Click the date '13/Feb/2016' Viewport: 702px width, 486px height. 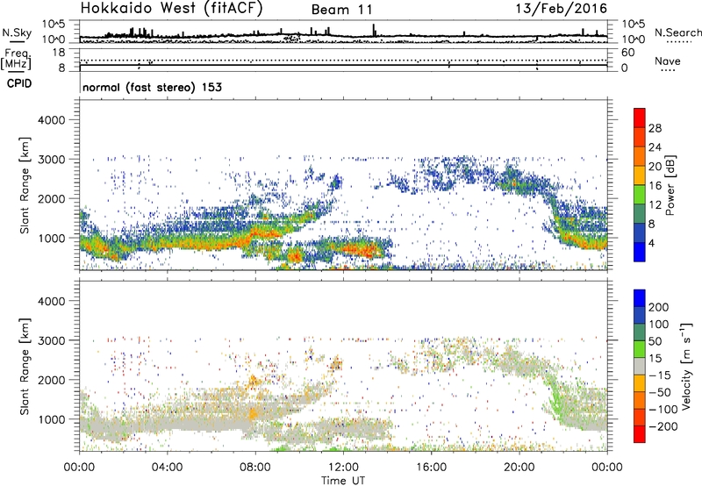[562, 9]
